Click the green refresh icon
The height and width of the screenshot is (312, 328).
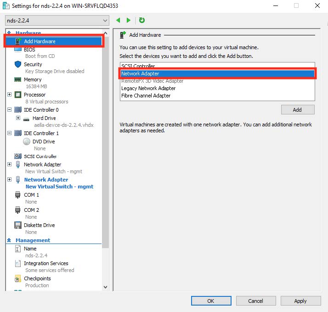point(142,20)
